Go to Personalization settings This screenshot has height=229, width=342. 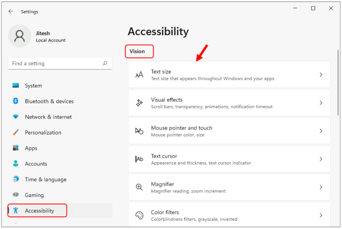pyautogui.click(x=43, y=132)
